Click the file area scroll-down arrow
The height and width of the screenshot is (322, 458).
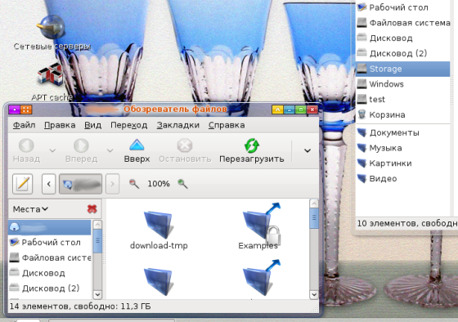(x=314, y=294)
